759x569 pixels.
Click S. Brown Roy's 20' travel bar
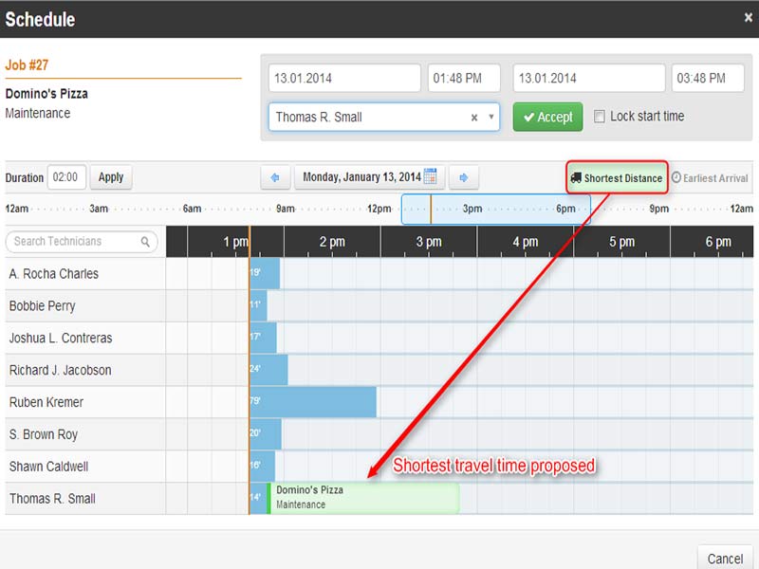coord(266,434)
